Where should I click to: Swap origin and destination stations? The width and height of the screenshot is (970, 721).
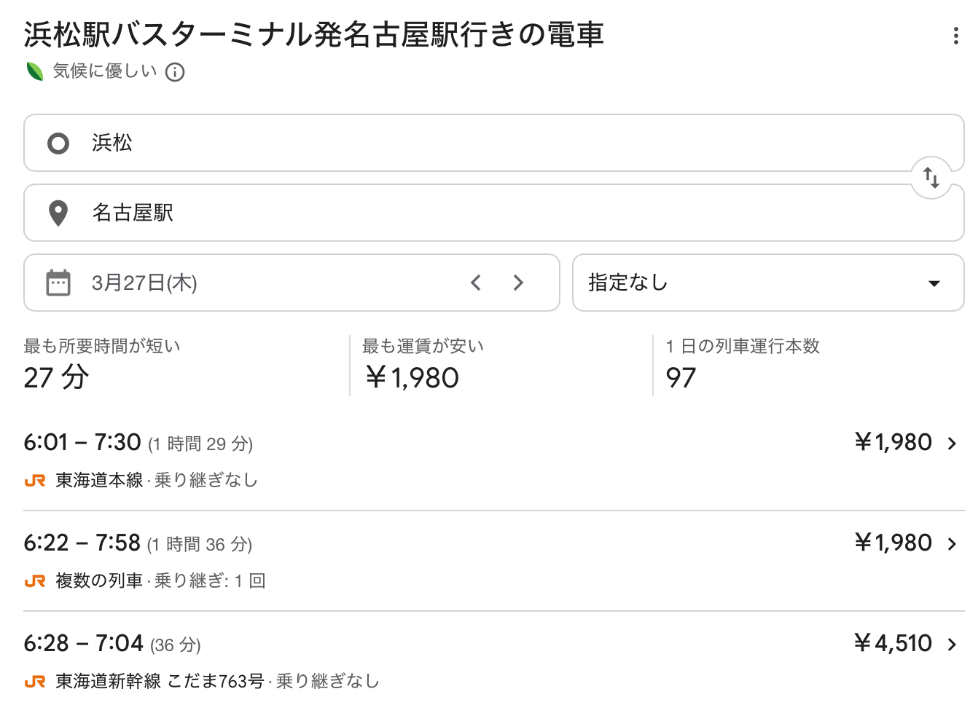point(931,178)
